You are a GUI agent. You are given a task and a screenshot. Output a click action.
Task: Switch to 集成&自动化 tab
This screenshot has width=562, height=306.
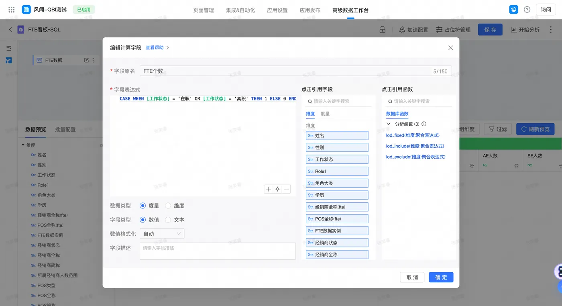click(x=240, y=10)
